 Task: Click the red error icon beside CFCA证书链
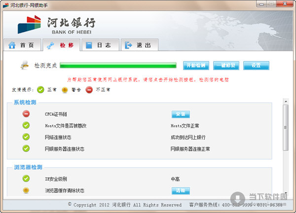click(x=26, y=114)
